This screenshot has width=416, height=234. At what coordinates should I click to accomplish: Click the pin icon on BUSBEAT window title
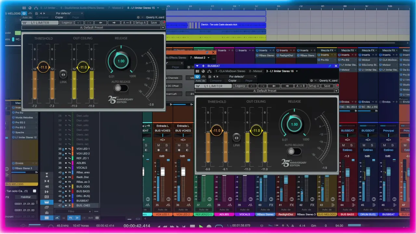tap(330, 66)
